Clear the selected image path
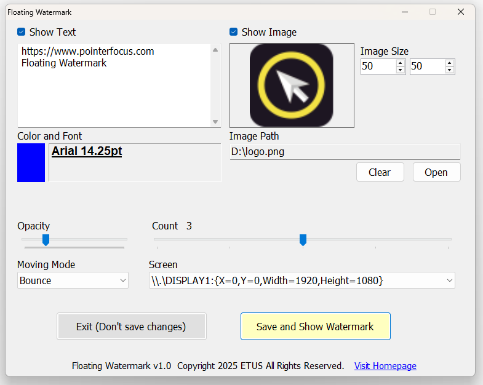 (380, 172)
